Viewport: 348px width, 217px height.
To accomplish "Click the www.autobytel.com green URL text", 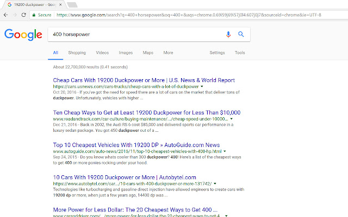I will (x=132, y=184).
